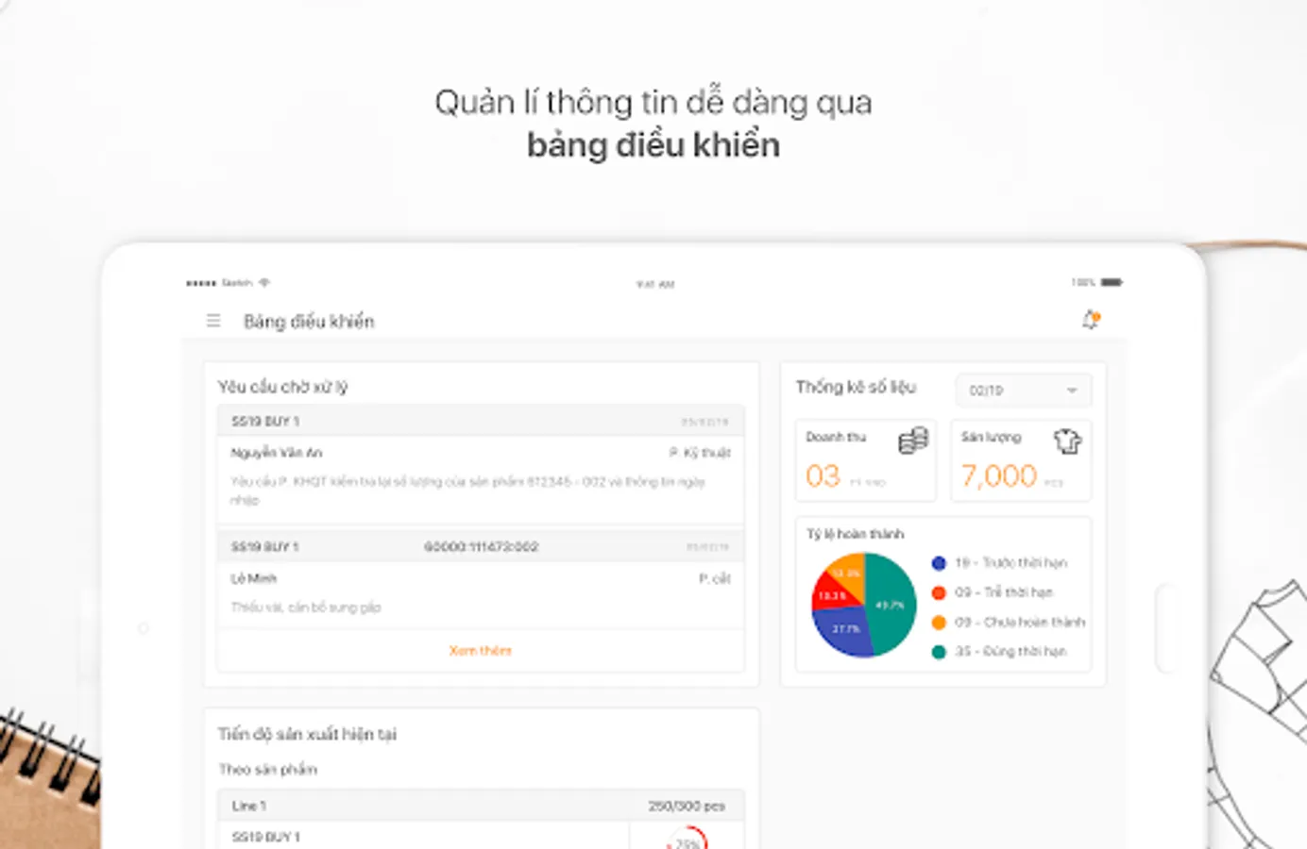Screen dimensions: 1307x849
Task: Open the first SS19 BUY 1 request header
Action: pyautogui.click(x=481, y=421)
